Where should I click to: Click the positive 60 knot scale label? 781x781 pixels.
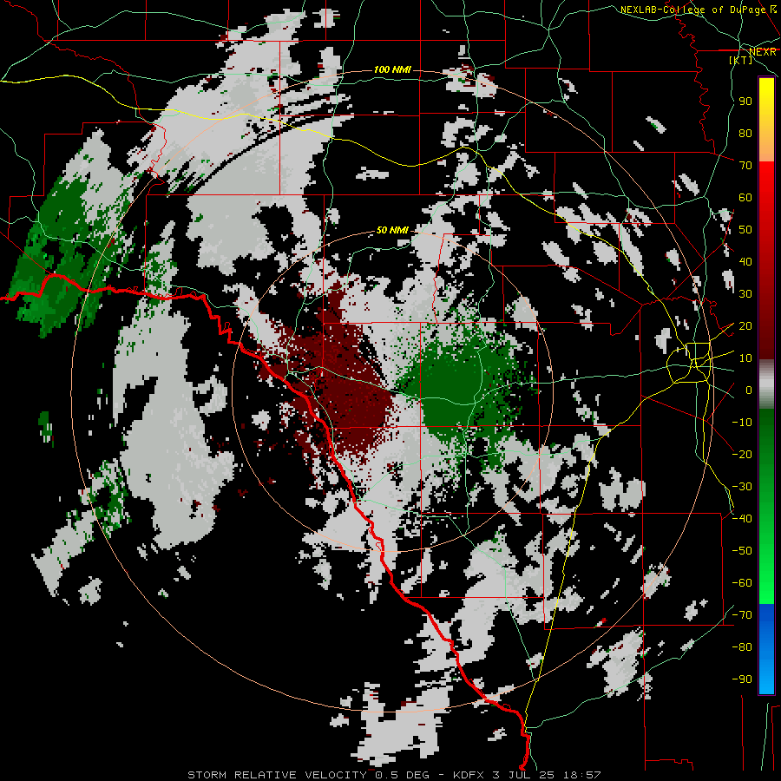[745, 198]
